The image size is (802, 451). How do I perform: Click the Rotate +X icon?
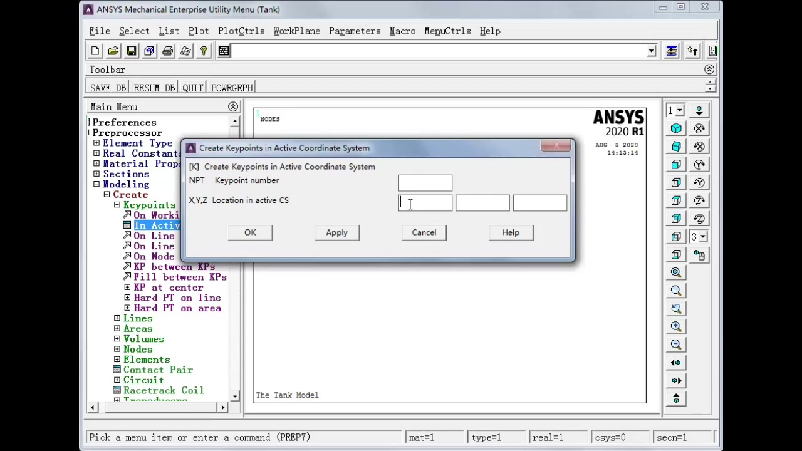point(699,147)
